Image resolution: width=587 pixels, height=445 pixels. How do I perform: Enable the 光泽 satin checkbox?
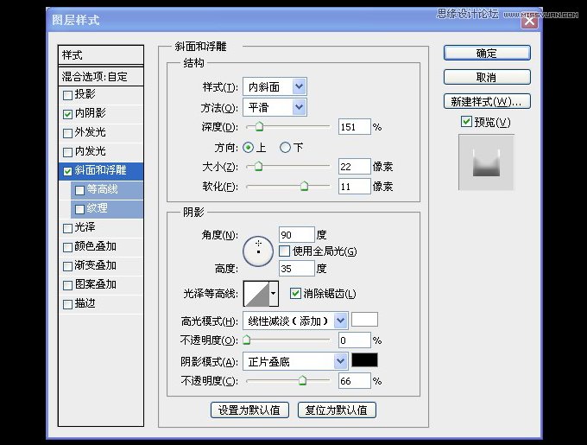click(67, 228)
